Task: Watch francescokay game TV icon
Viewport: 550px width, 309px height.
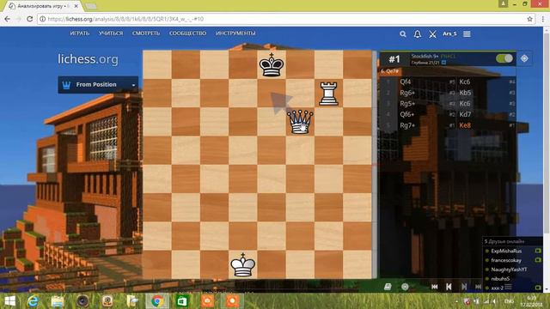Action: coord(538,260)
